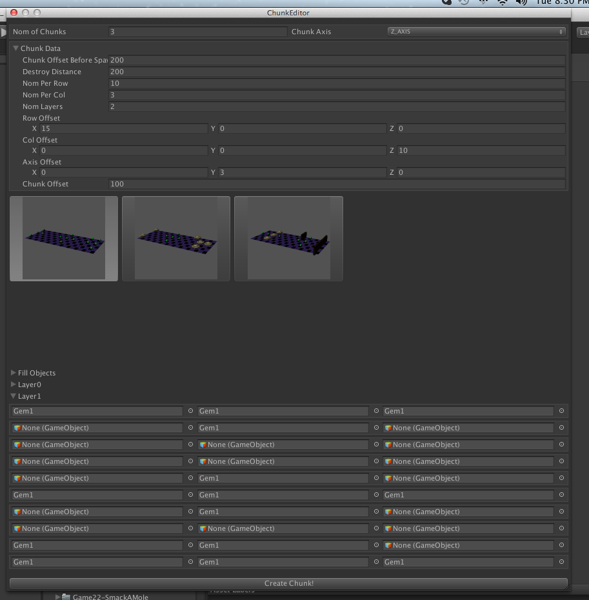Open object picker for Layer1 row 10, right column
The height and width of the screenshot is (600, 589).
point(561,562)
